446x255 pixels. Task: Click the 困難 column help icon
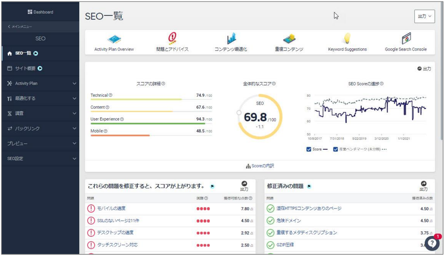pyautogui.click(x=206, y=198)
